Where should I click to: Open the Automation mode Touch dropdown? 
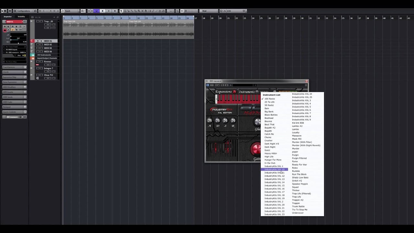(70, 11)
